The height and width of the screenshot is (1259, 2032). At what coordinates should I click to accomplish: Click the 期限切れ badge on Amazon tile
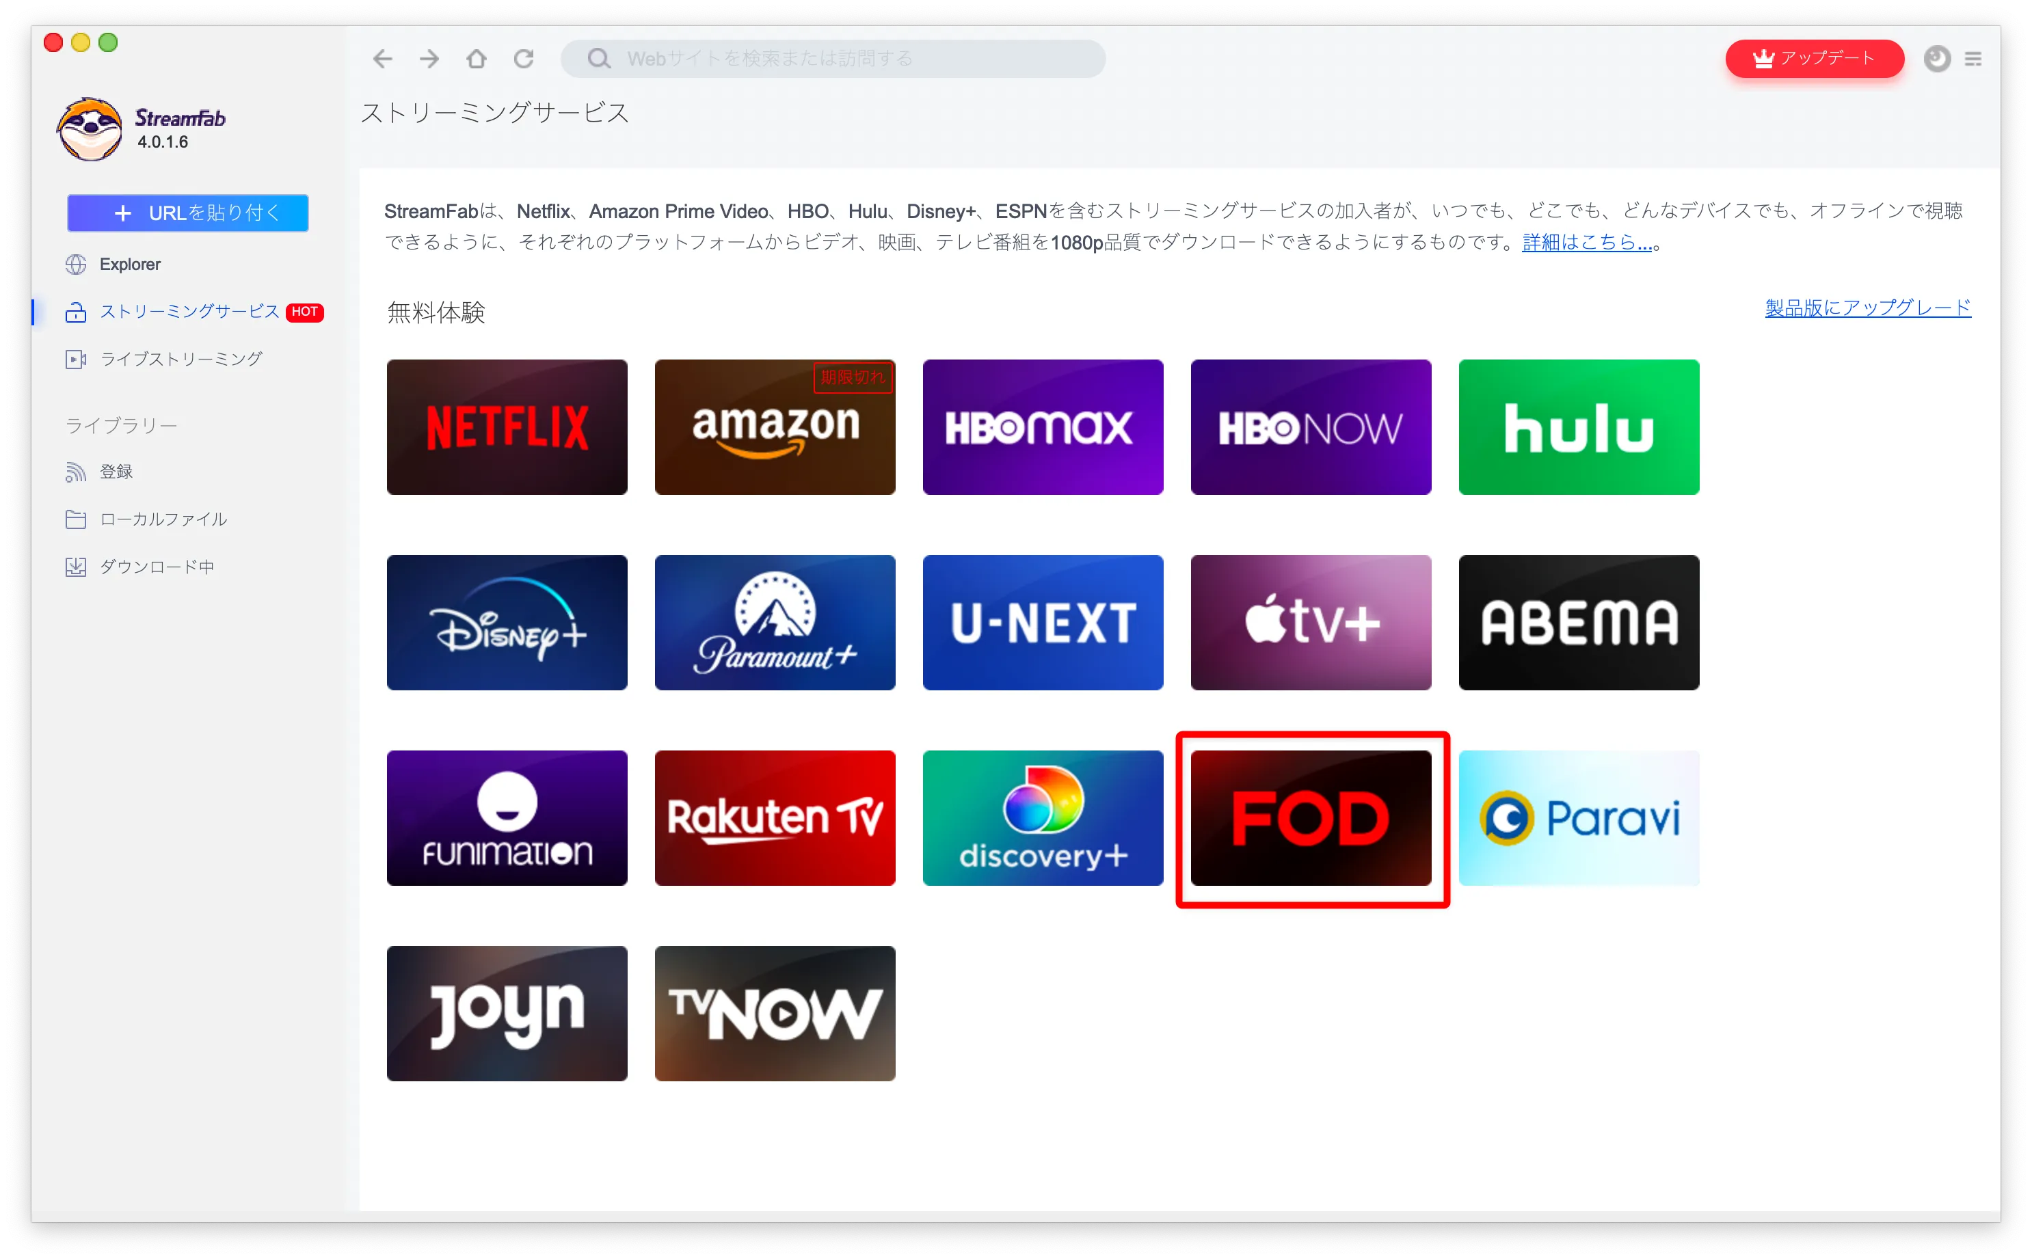(x=853, y=377)
